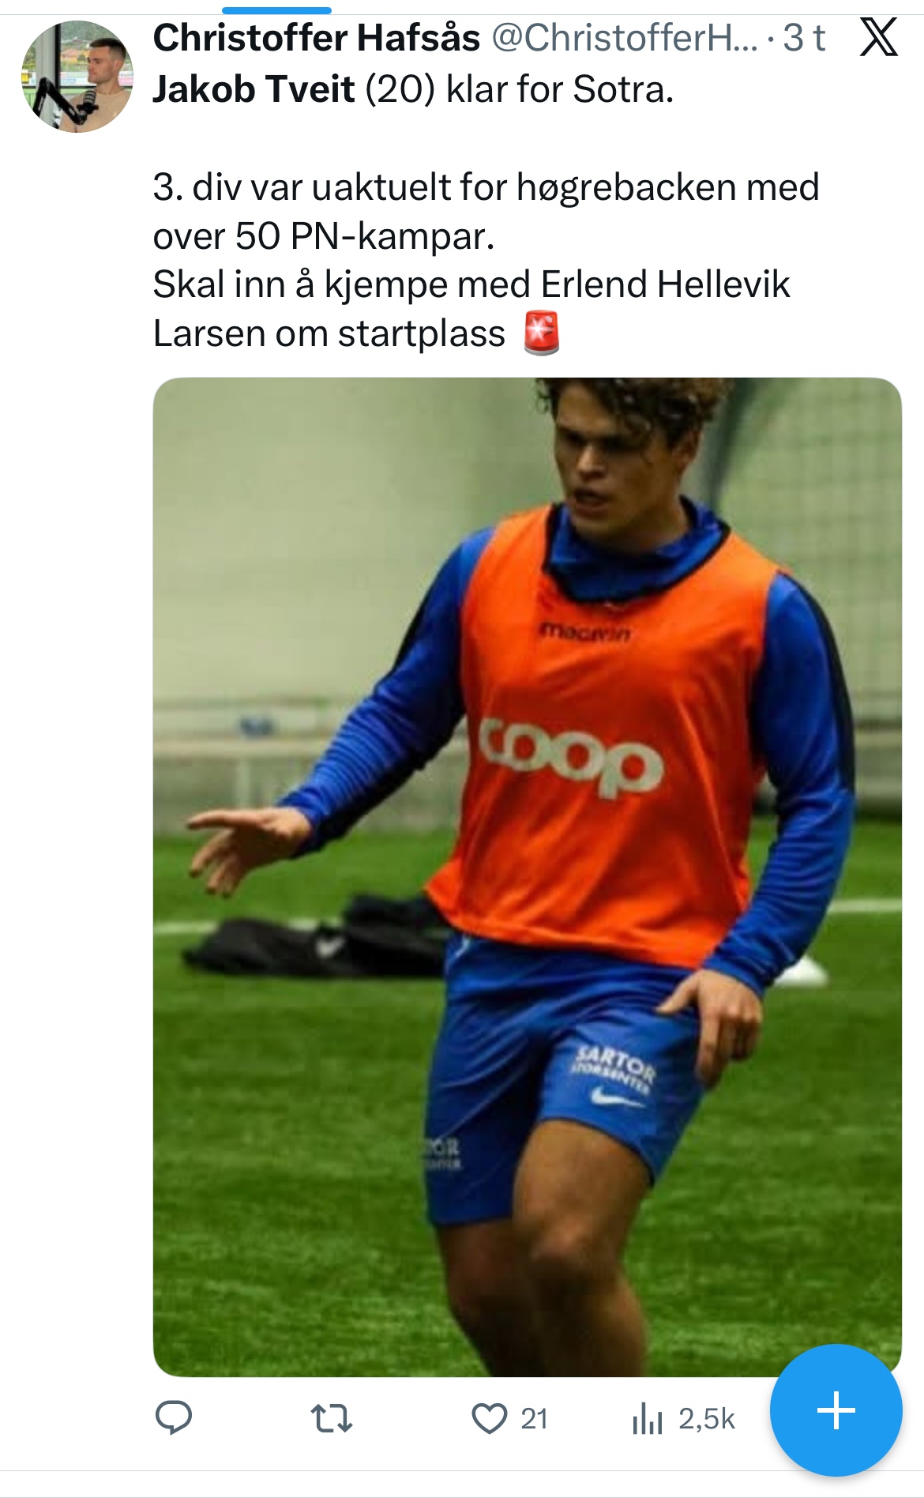The height and width of the screenshot is (1498, 924).
Task: Open the view analytics bar chart icon
Action: pos(647,1418)
